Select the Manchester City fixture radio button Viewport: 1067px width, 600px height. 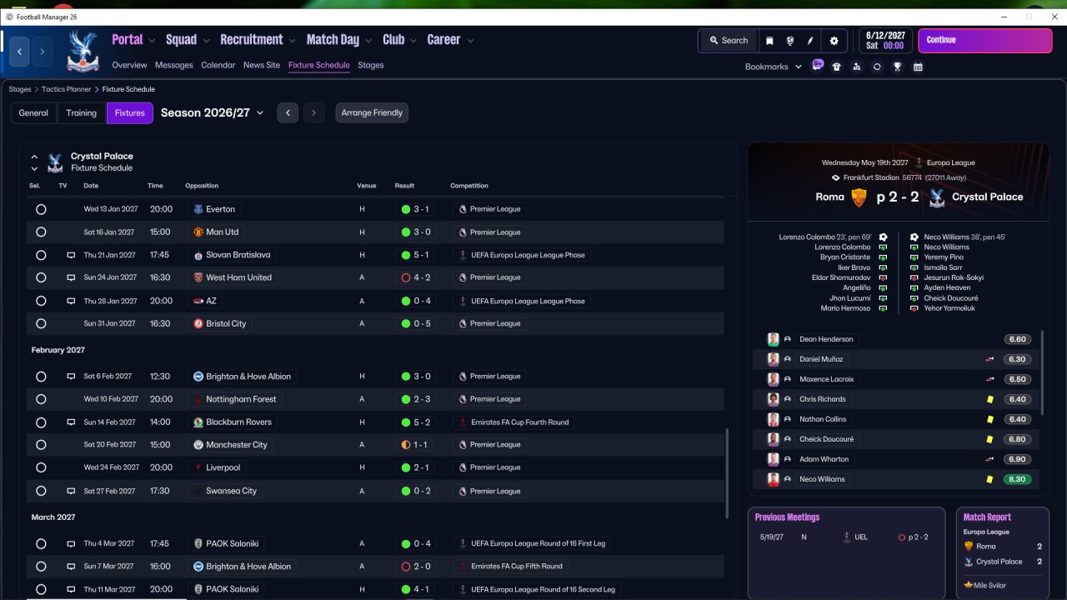pos(41,445)
